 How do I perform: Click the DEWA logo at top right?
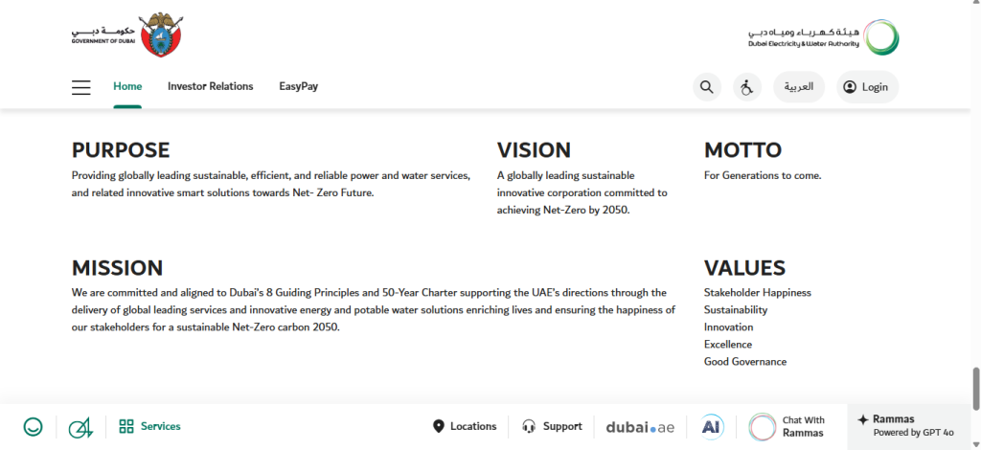click(x=823, y=37)
